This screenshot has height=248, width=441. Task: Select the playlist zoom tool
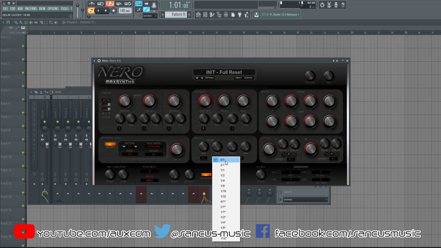(x=51, y=22)
